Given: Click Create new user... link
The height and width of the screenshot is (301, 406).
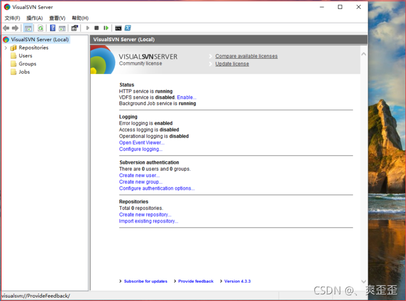Looking at the screenshot, I should coord(139,175).
